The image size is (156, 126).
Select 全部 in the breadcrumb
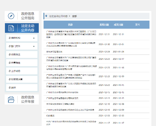(x=74, y=16)
